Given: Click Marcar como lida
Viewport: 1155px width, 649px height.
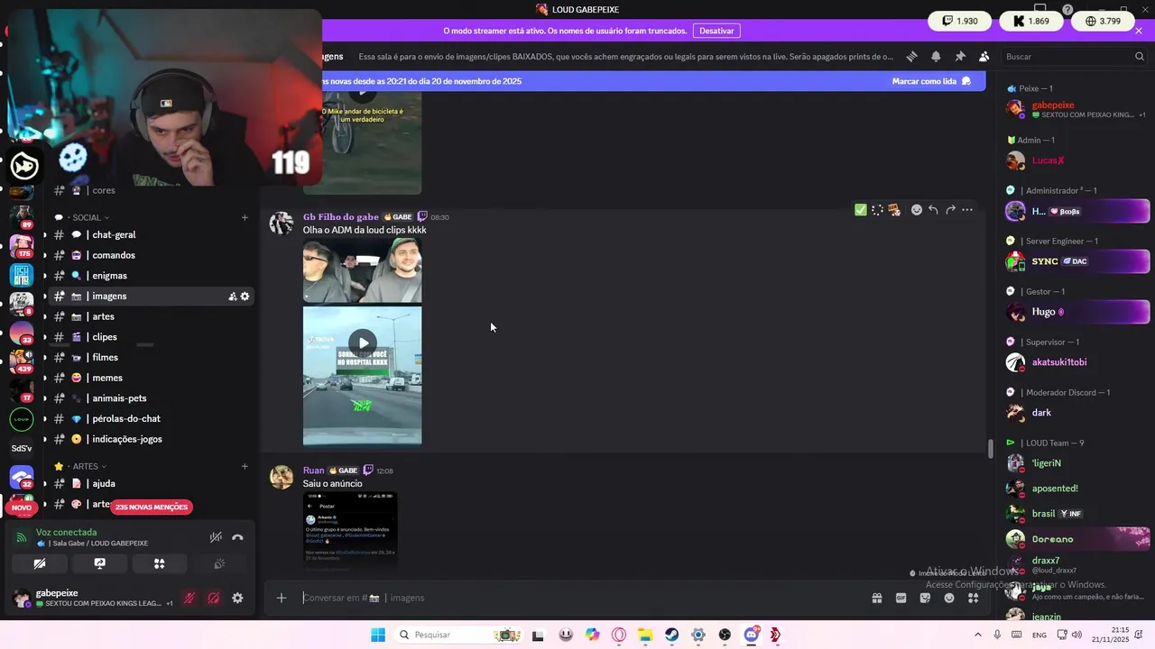Looking at the screenshot, I should point(931,81).
